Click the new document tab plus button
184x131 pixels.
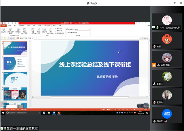click(35, 38)
